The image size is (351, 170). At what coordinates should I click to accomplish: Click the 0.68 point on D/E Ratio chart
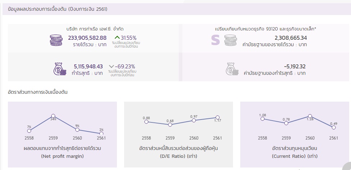click(170, 125)
